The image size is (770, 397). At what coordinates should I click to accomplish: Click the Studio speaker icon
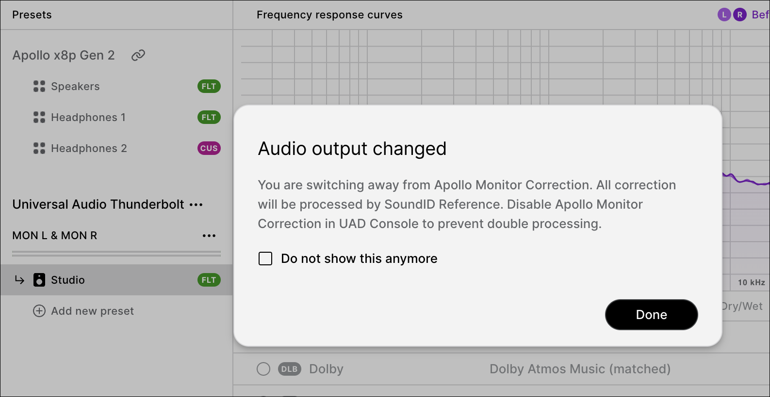point(39,280)
